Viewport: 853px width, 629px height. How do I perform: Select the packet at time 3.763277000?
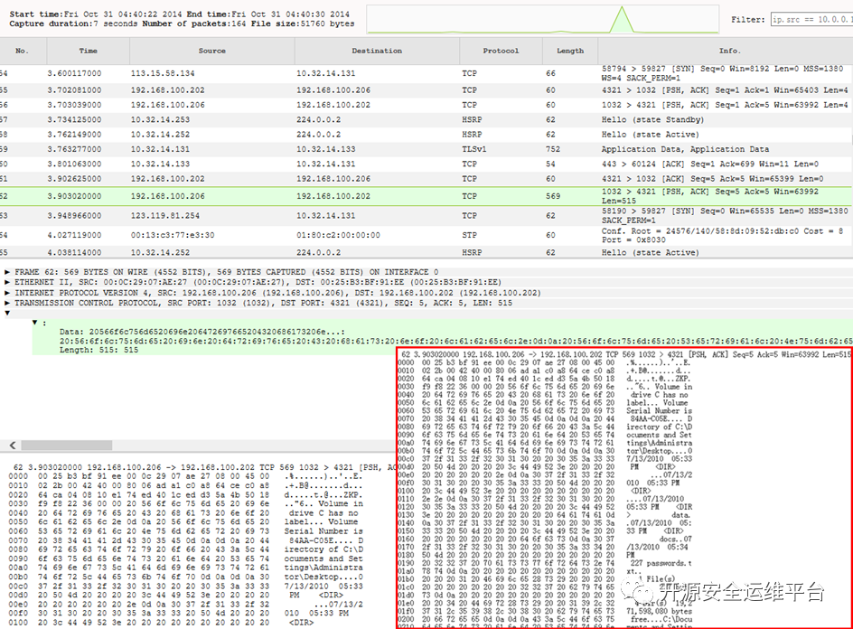[74, 149]
